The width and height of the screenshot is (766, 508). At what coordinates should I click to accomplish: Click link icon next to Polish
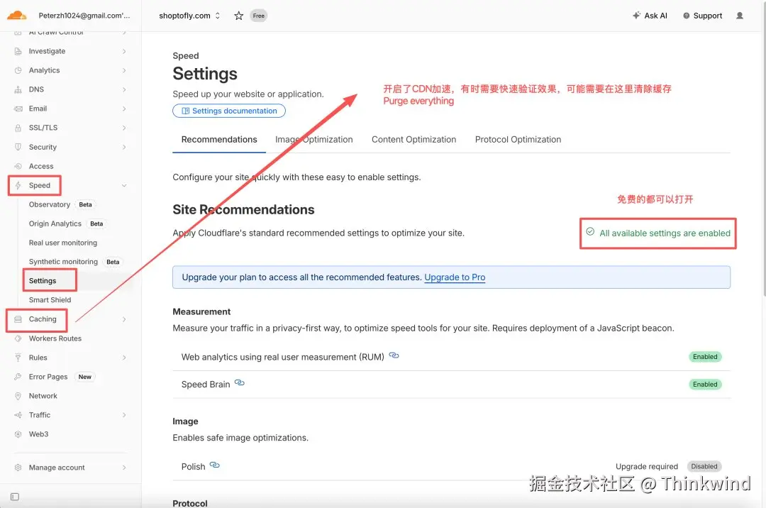214,465
